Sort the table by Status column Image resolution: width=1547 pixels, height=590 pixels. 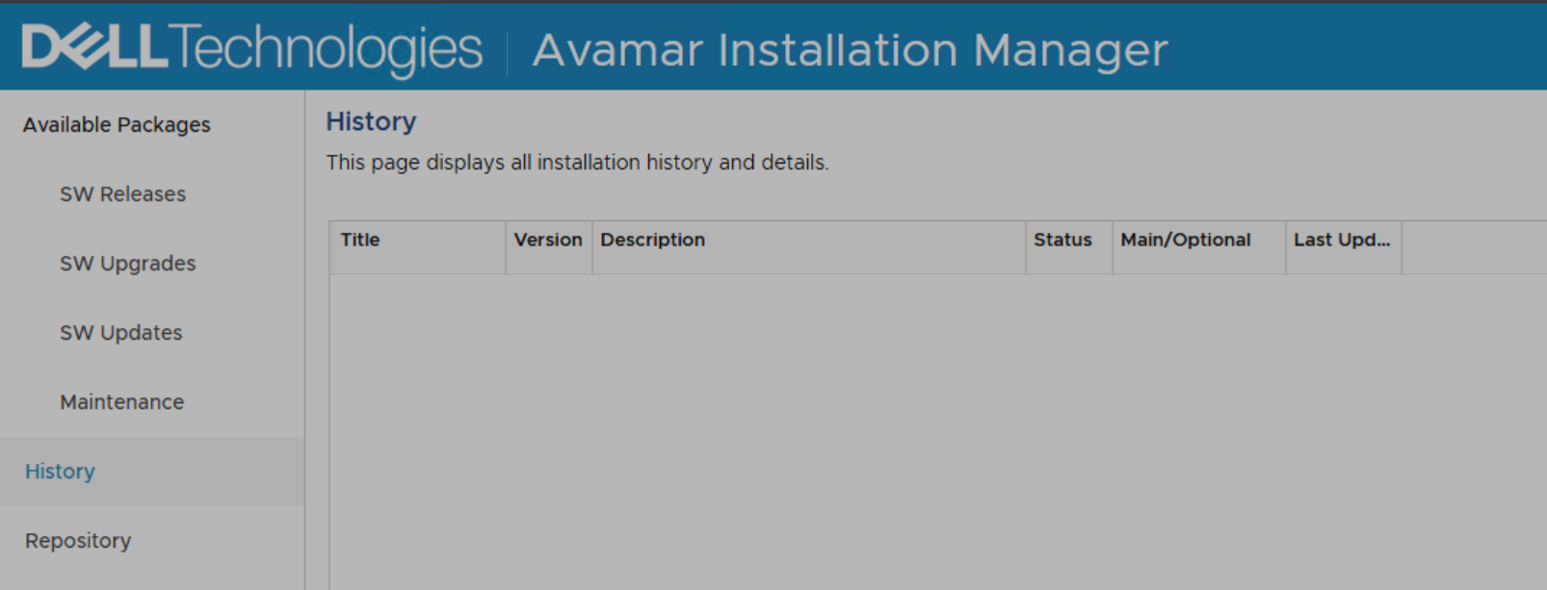[x=1062, y=240]
